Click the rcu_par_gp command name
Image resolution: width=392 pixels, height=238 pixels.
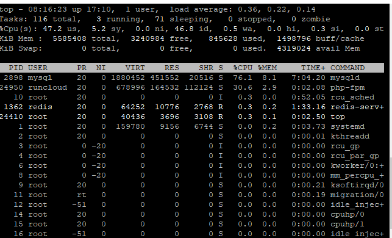click(x=355, y=156)
